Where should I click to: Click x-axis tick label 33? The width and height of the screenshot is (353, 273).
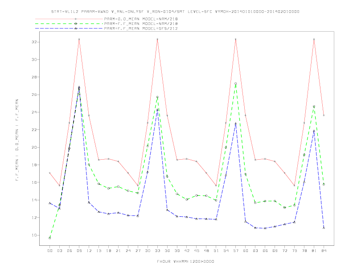pos(157,251)
